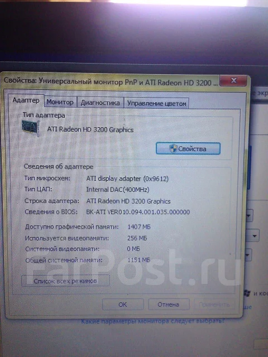Click the 0 МБ system video memory value
This screenshot has height=357, width=268.
tap(133, 249)
